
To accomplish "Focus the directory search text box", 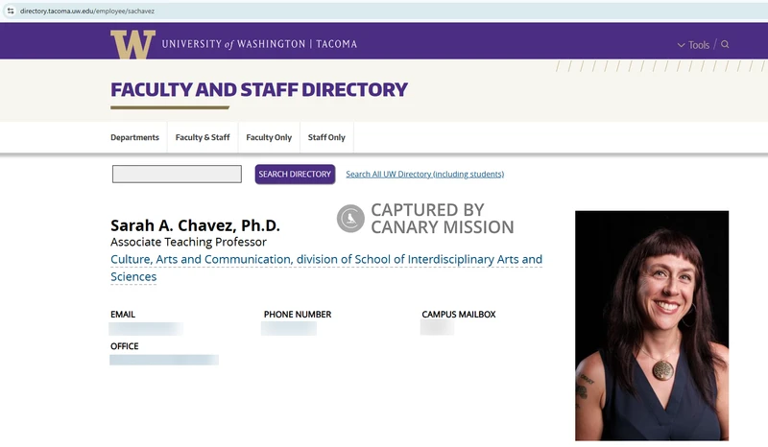I will (177, 175).
